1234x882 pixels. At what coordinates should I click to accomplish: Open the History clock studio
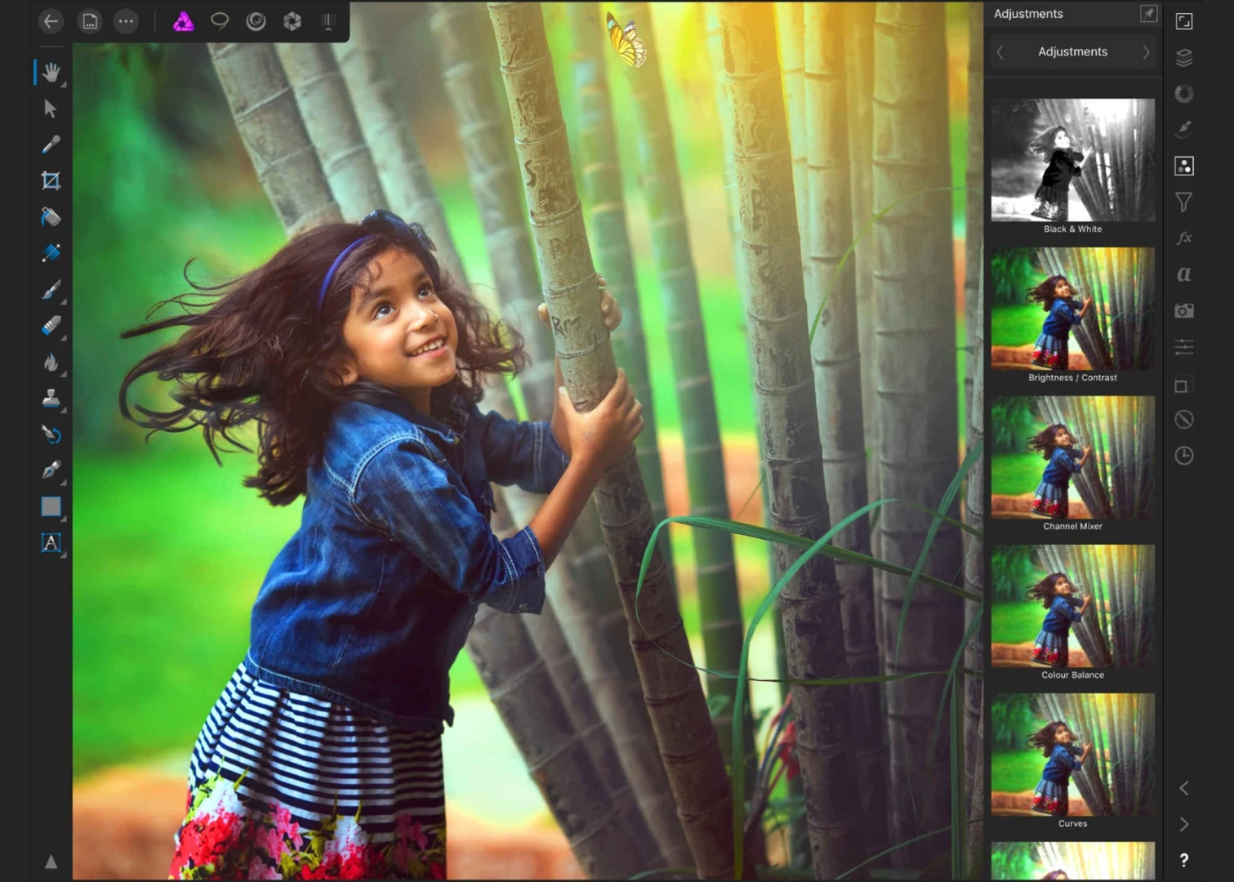tap(1184, 456)
